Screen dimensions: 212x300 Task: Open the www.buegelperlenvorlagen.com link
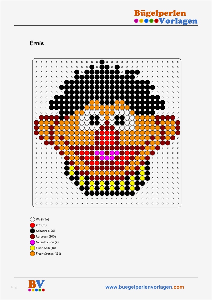[145, 287]
